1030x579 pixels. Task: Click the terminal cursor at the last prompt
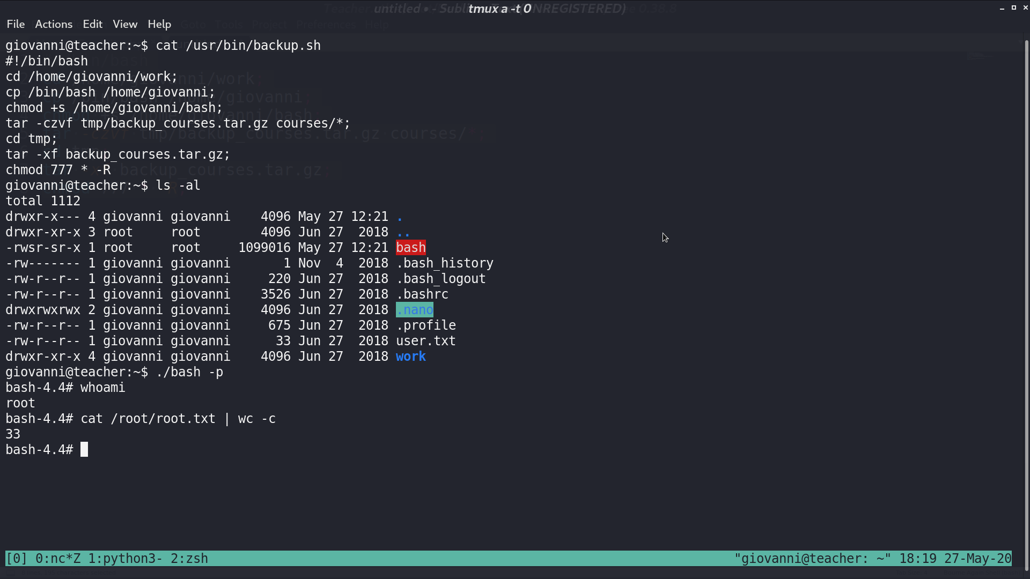(84, 450)
